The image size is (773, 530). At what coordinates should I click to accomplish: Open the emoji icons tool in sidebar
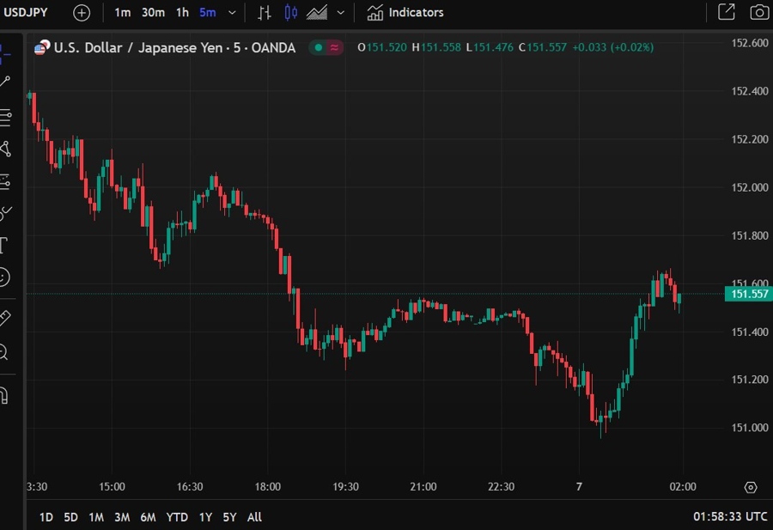[x=4, y=277]
